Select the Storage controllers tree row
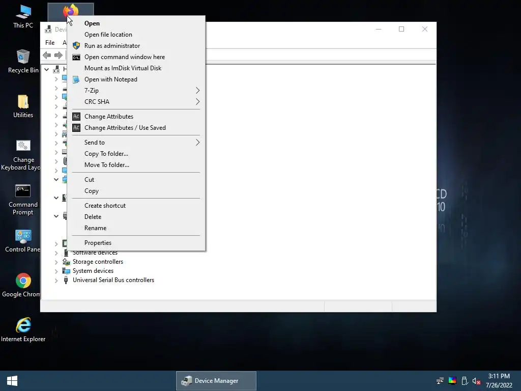 [x=94, y=262]
